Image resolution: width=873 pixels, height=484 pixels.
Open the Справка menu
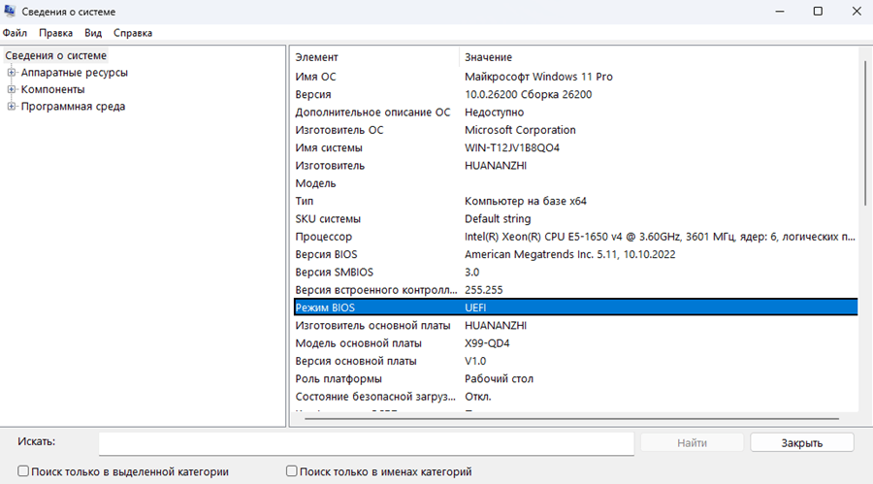coord(133,33)
